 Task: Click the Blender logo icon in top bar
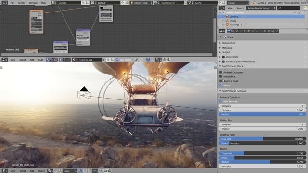(255, 3)
